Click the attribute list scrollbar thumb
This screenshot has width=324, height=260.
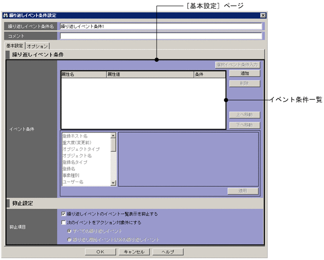[113, 145]
